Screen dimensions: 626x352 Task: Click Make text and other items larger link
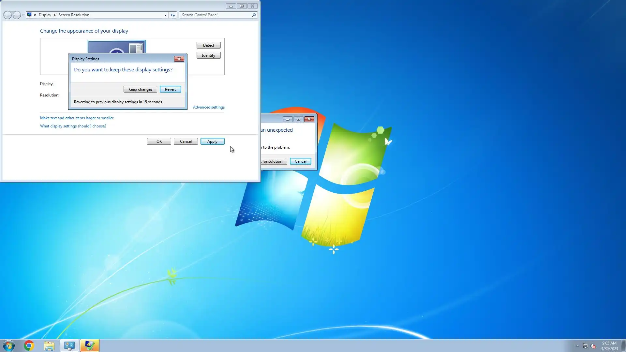(x=77, y=118)
